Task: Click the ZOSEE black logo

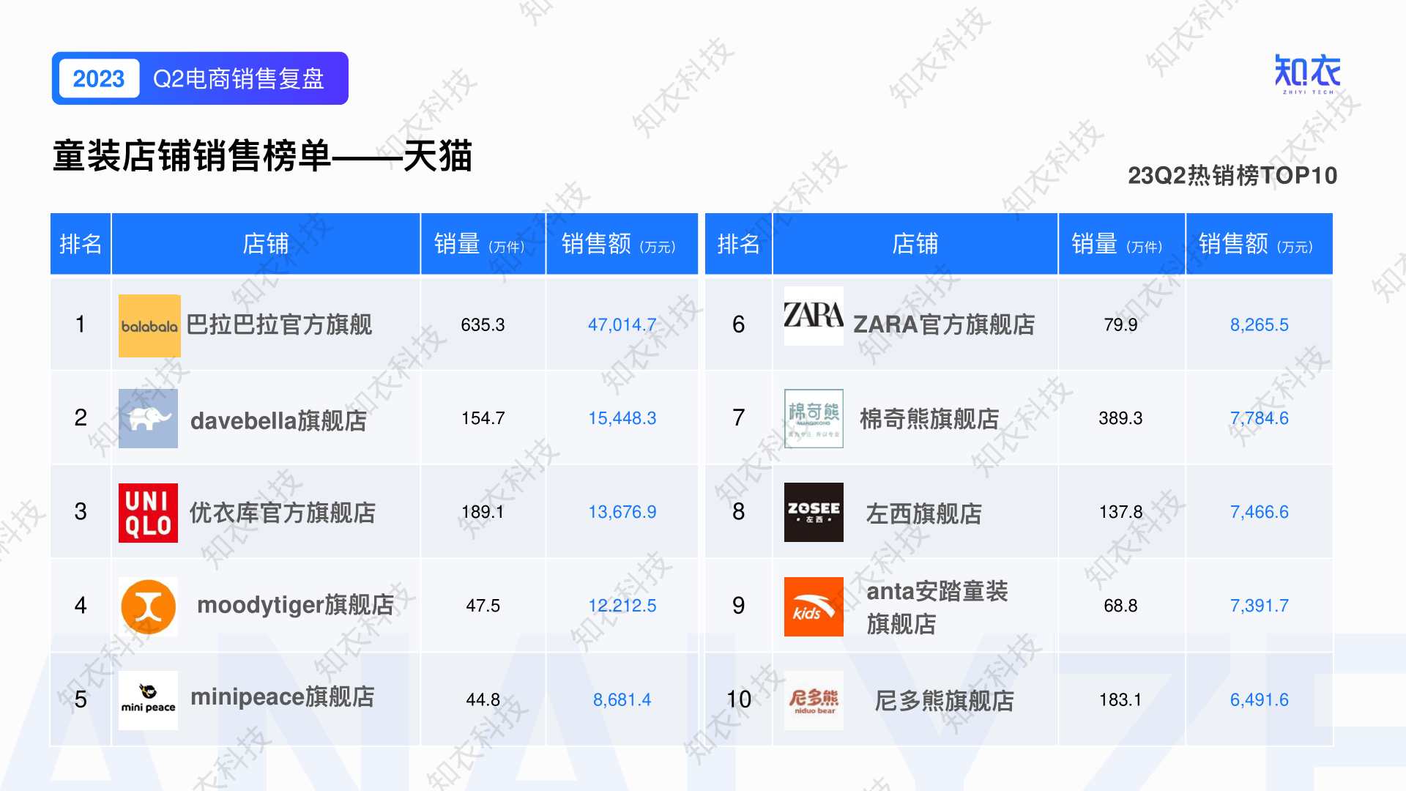Action: click(x=814, y=513)
